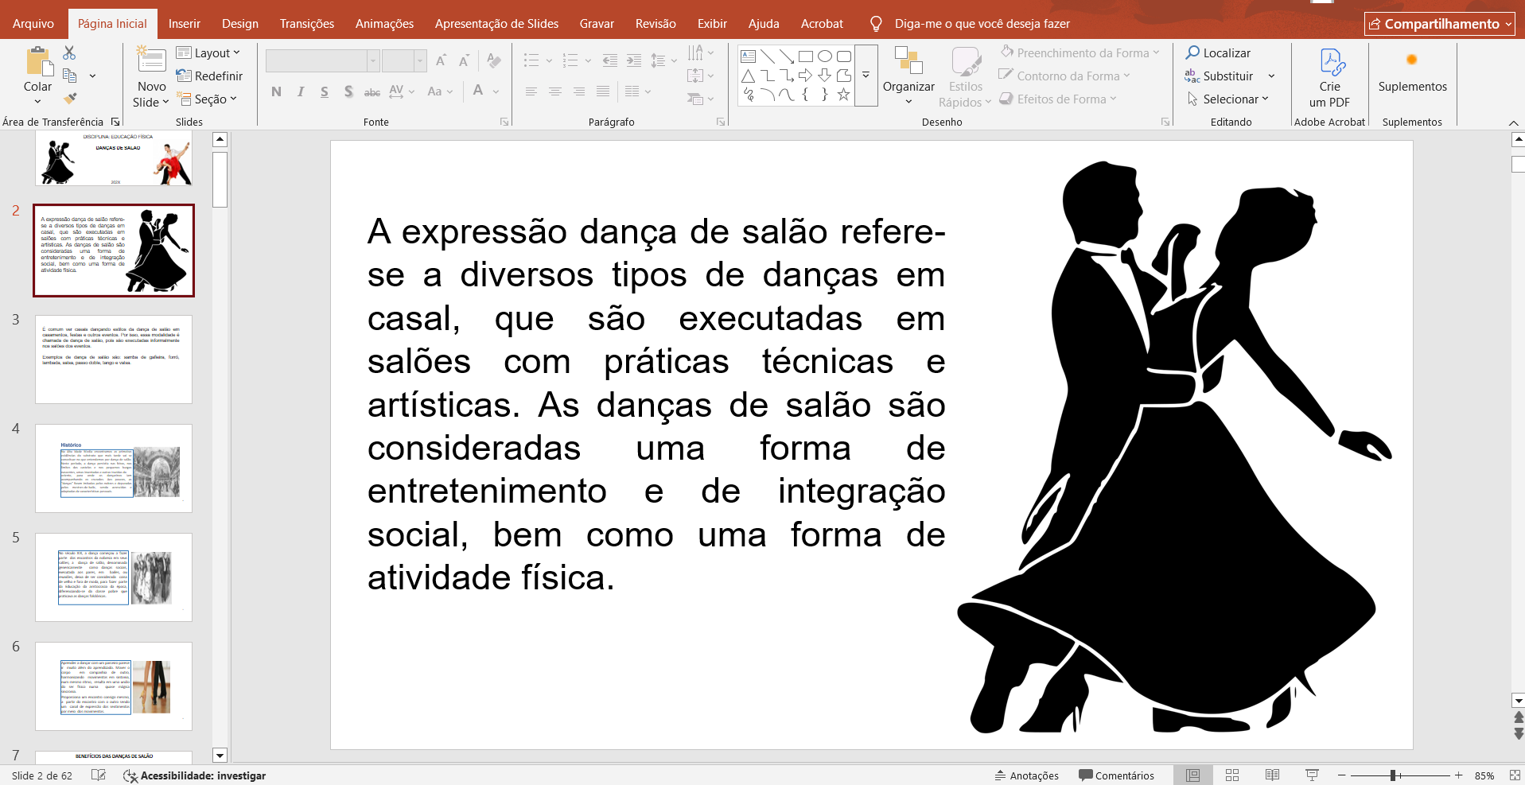Screen dimensions: 1525x785
Task: Click the zoom slider handle
Action: [1393, 775]
